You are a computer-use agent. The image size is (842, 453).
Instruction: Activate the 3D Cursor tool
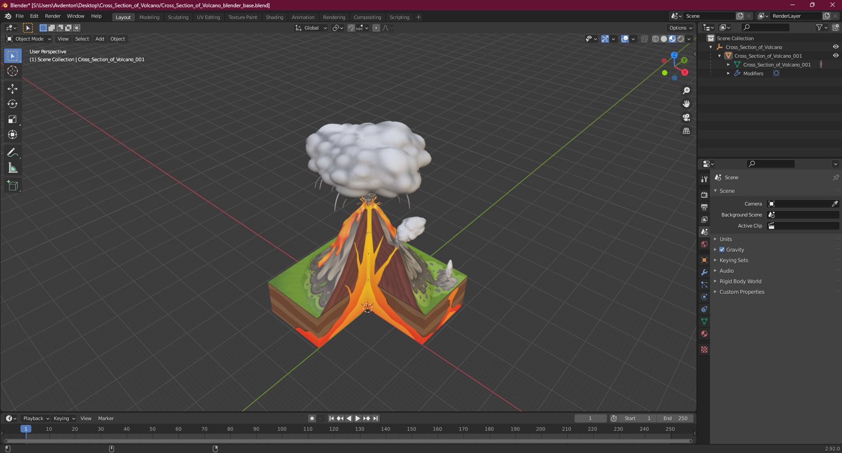(x=13, y=71)
